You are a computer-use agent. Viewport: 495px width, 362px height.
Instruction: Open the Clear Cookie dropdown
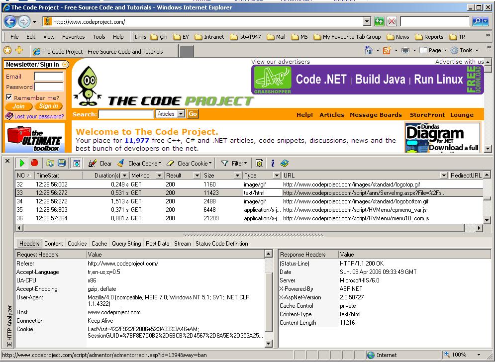point(189,163)
